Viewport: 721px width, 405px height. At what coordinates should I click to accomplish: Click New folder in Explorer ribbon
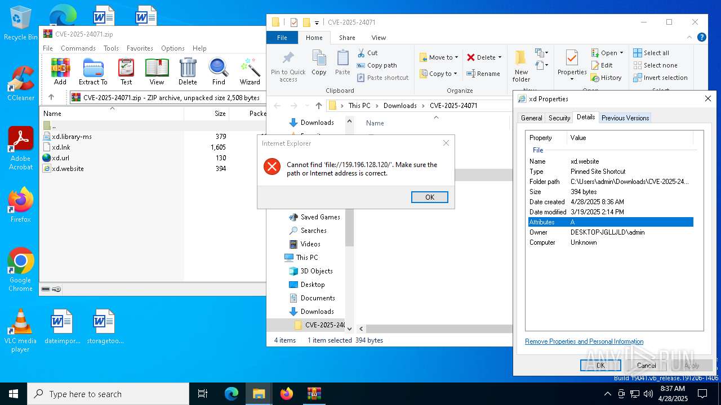tap(521, 66)
